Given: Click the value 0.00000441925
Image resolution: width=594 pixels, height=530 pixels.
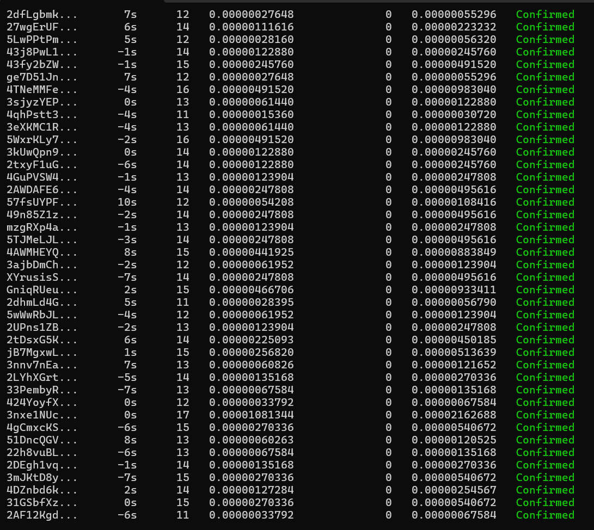Looking at the screenshot, I should coord(252,252).
